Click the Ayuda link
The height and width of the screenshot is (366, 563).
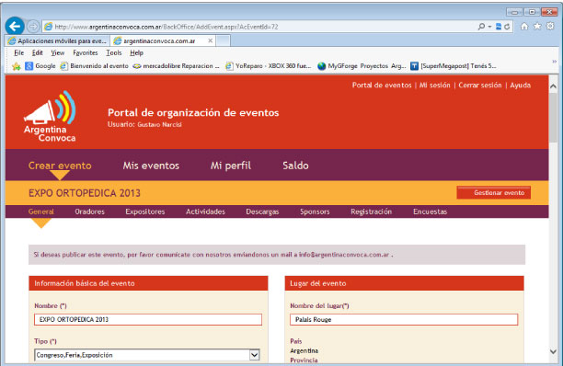521,85
